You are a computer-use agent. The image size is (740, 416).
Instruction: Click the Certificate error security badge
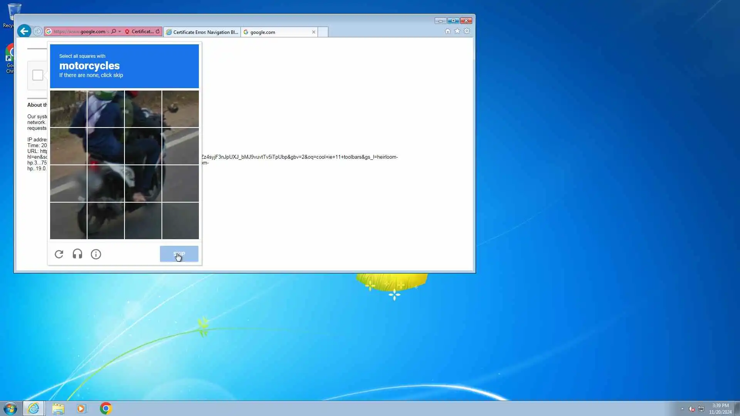(x=140, y=32)
